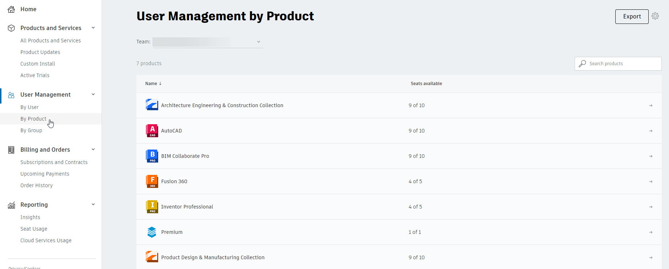Click '4 of 5' seats for Fusion 360

coord(415,181)
